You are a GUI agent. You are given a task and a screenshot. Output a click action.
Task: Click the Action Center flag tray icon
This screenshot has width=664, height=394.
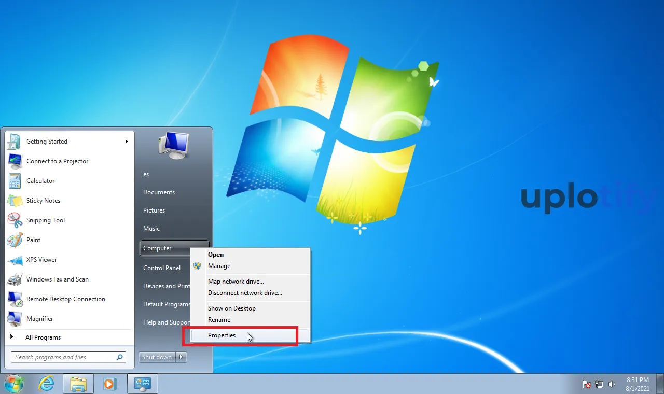pos(587,384)
